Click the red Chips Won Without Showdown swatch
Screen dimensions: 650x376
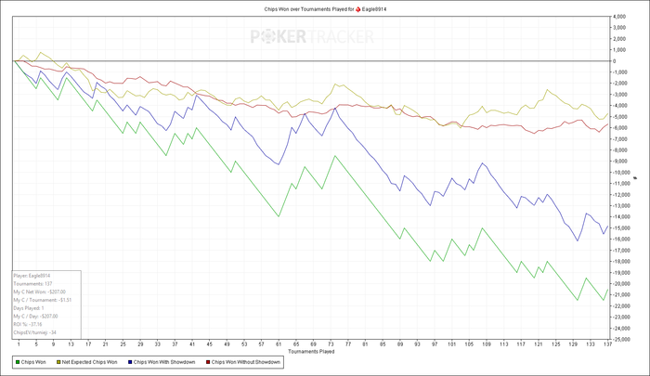(208, 362)
